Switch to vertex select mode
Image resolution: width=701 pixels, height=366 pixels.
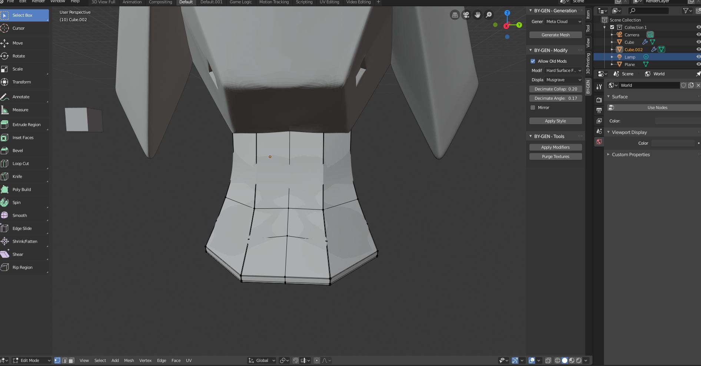click(57, 360)
